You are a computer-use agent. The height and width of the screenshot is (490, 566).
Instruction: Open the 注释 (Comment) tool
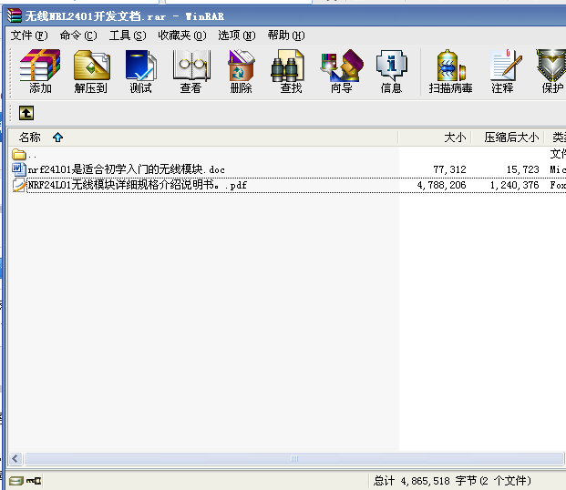point(504,71)
